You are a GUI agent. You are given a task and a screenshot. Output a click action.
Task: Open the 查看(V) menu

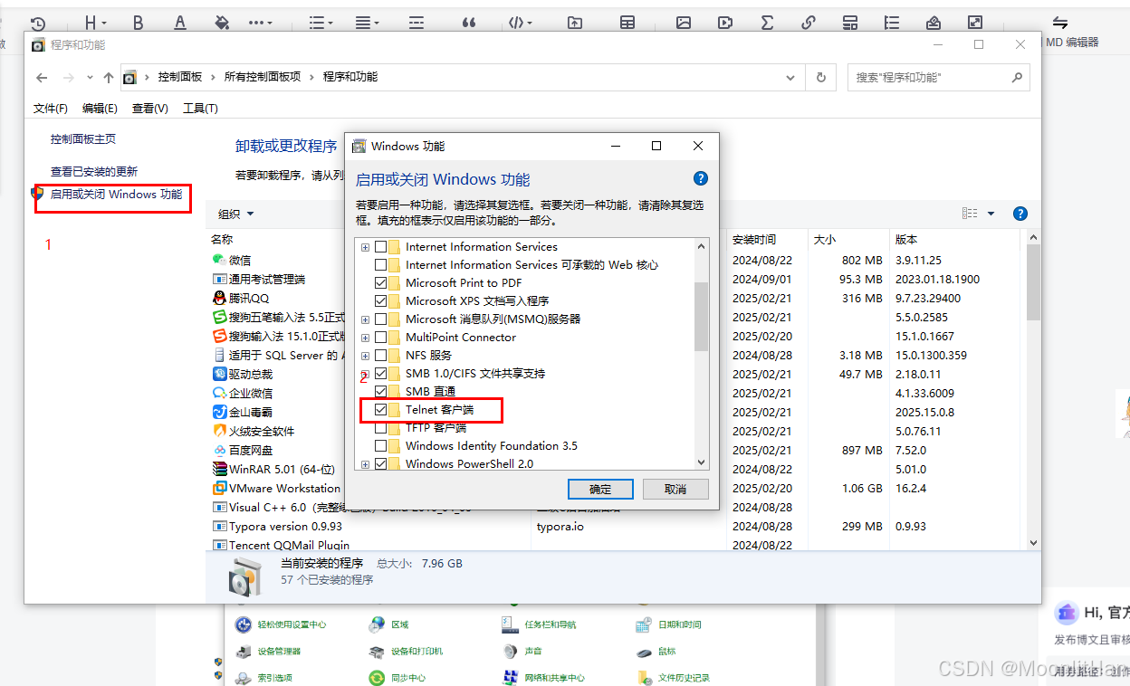click(149, 108)
